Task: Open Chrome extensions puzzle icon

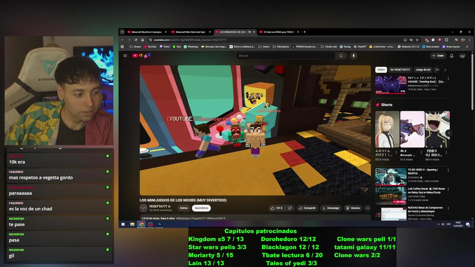Action: [x=446, y=40]
